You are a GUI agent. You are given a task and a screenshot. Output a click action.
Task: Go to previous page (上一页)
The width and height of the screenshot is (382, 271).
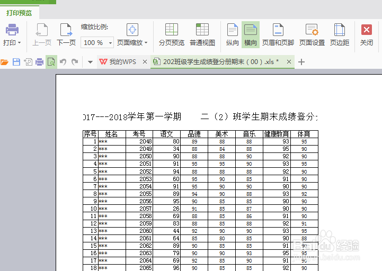click(42, 35)
